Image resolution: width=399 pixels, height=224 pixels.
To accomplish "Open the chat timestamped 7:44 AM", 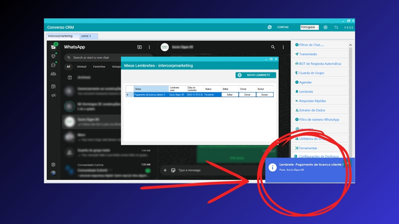I will pos(108,152).
